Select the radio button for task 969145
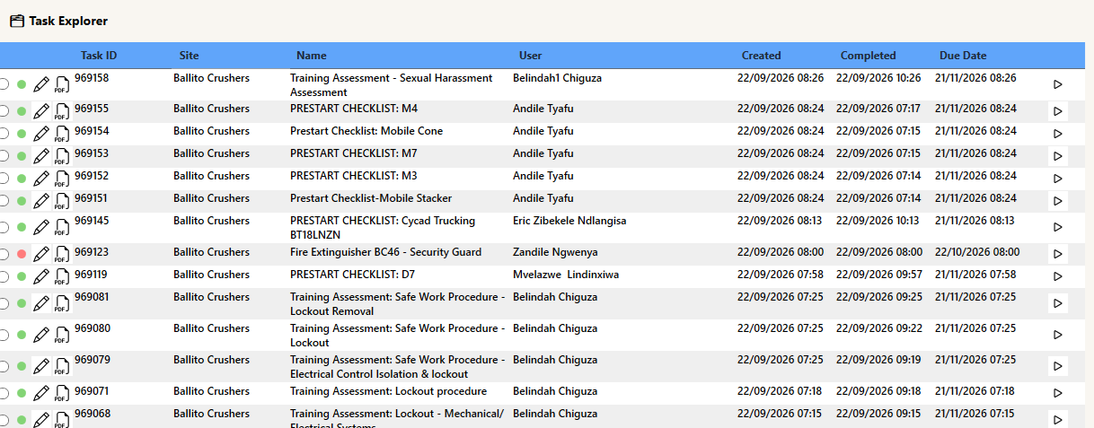 coord(4,227)
